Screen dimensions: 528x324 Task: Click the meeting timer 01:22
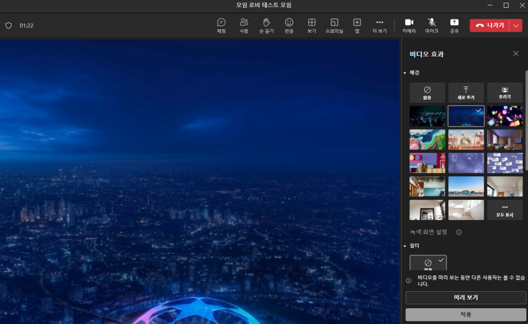26,26
